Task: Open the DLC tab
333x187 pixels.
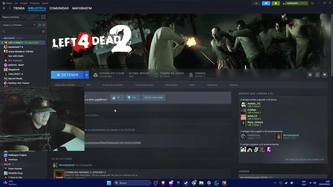Action: [89, 85]
